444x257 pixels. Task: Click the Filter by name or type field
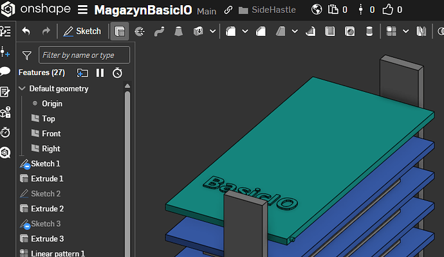pos(84,55)
